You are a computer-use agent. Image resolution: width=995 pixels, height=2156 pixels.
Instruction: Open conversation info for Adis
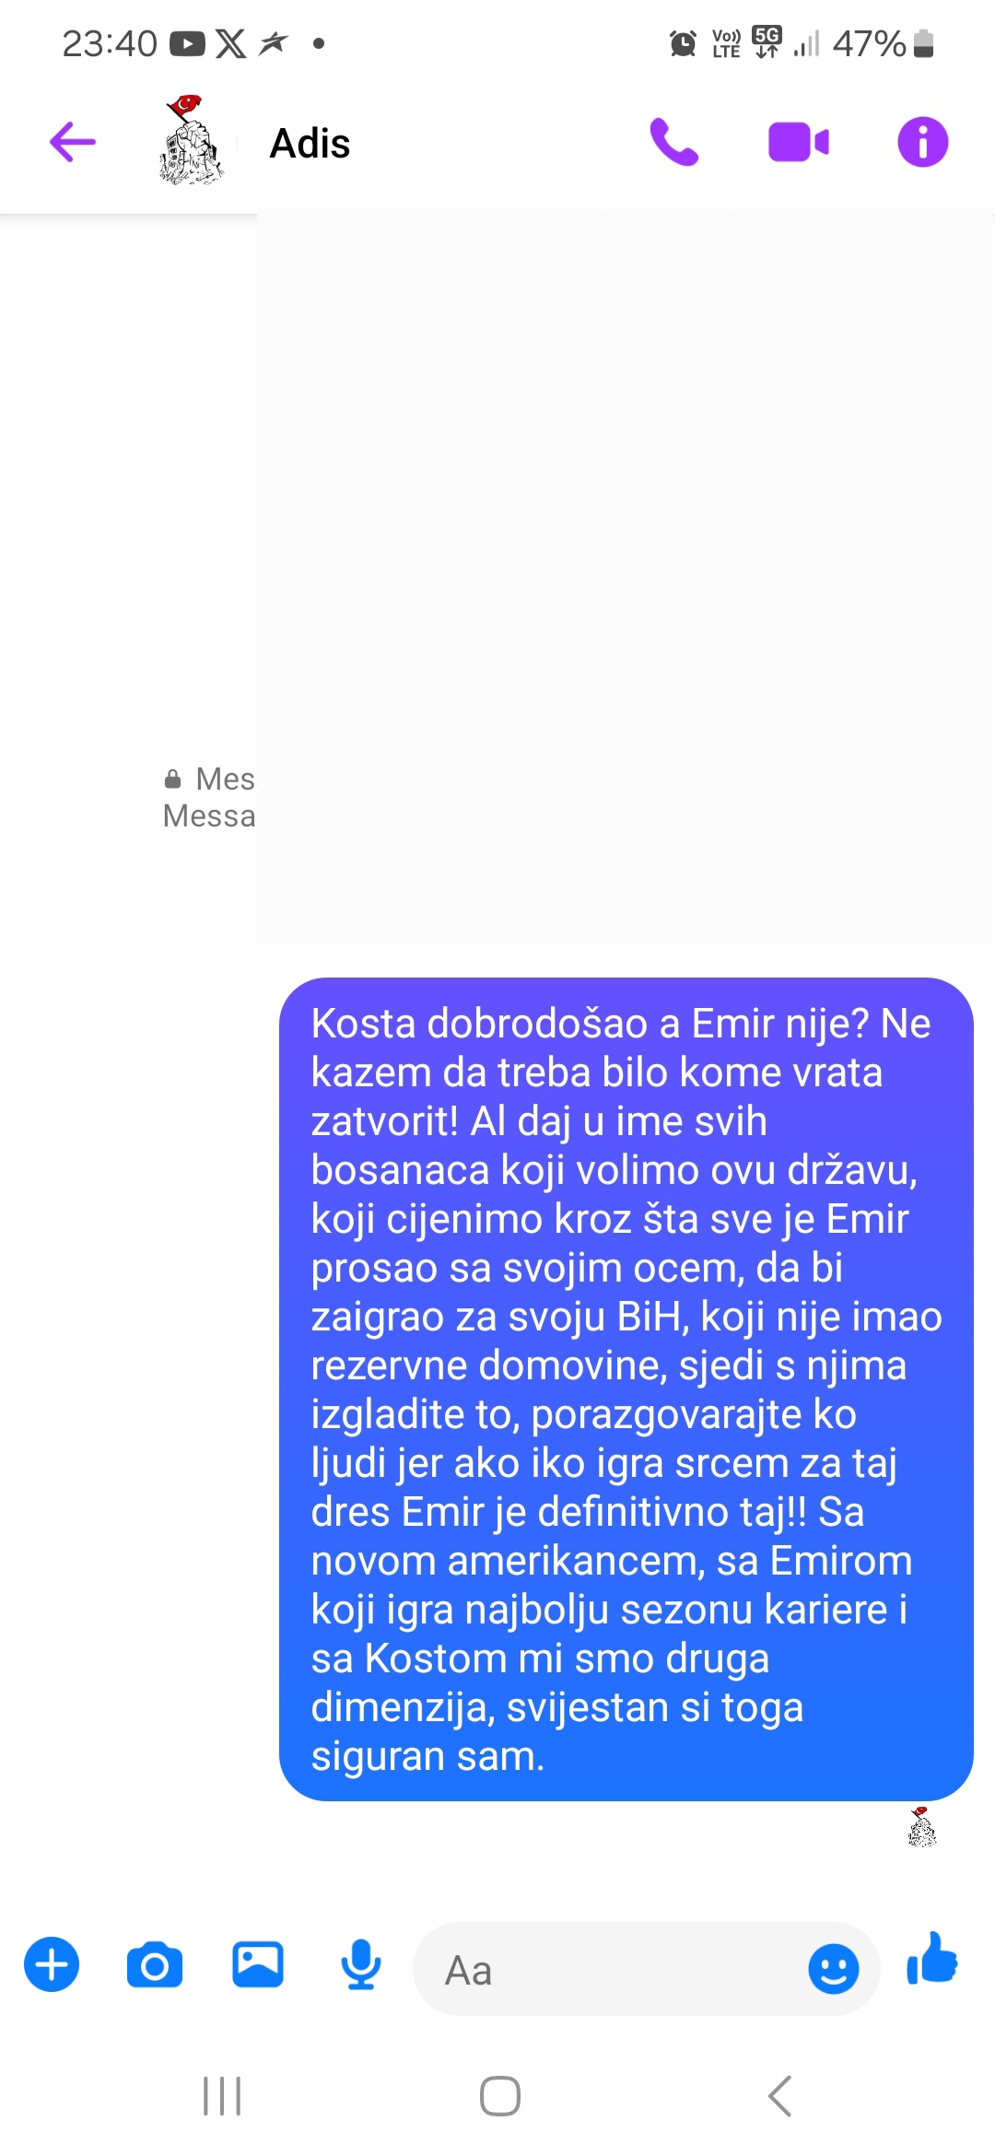pyautogui.click(x=922, y=142)
